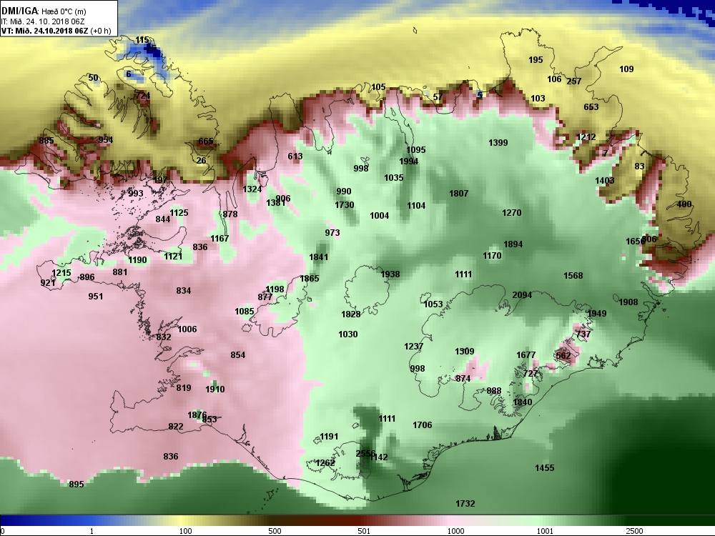
Task: Click the map value '973'
Action: [332, 232]
